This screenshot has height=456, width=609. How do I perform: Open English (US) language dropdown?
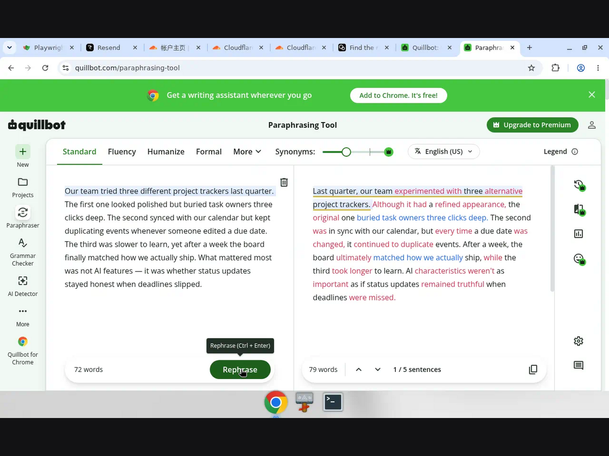[444, 151]
